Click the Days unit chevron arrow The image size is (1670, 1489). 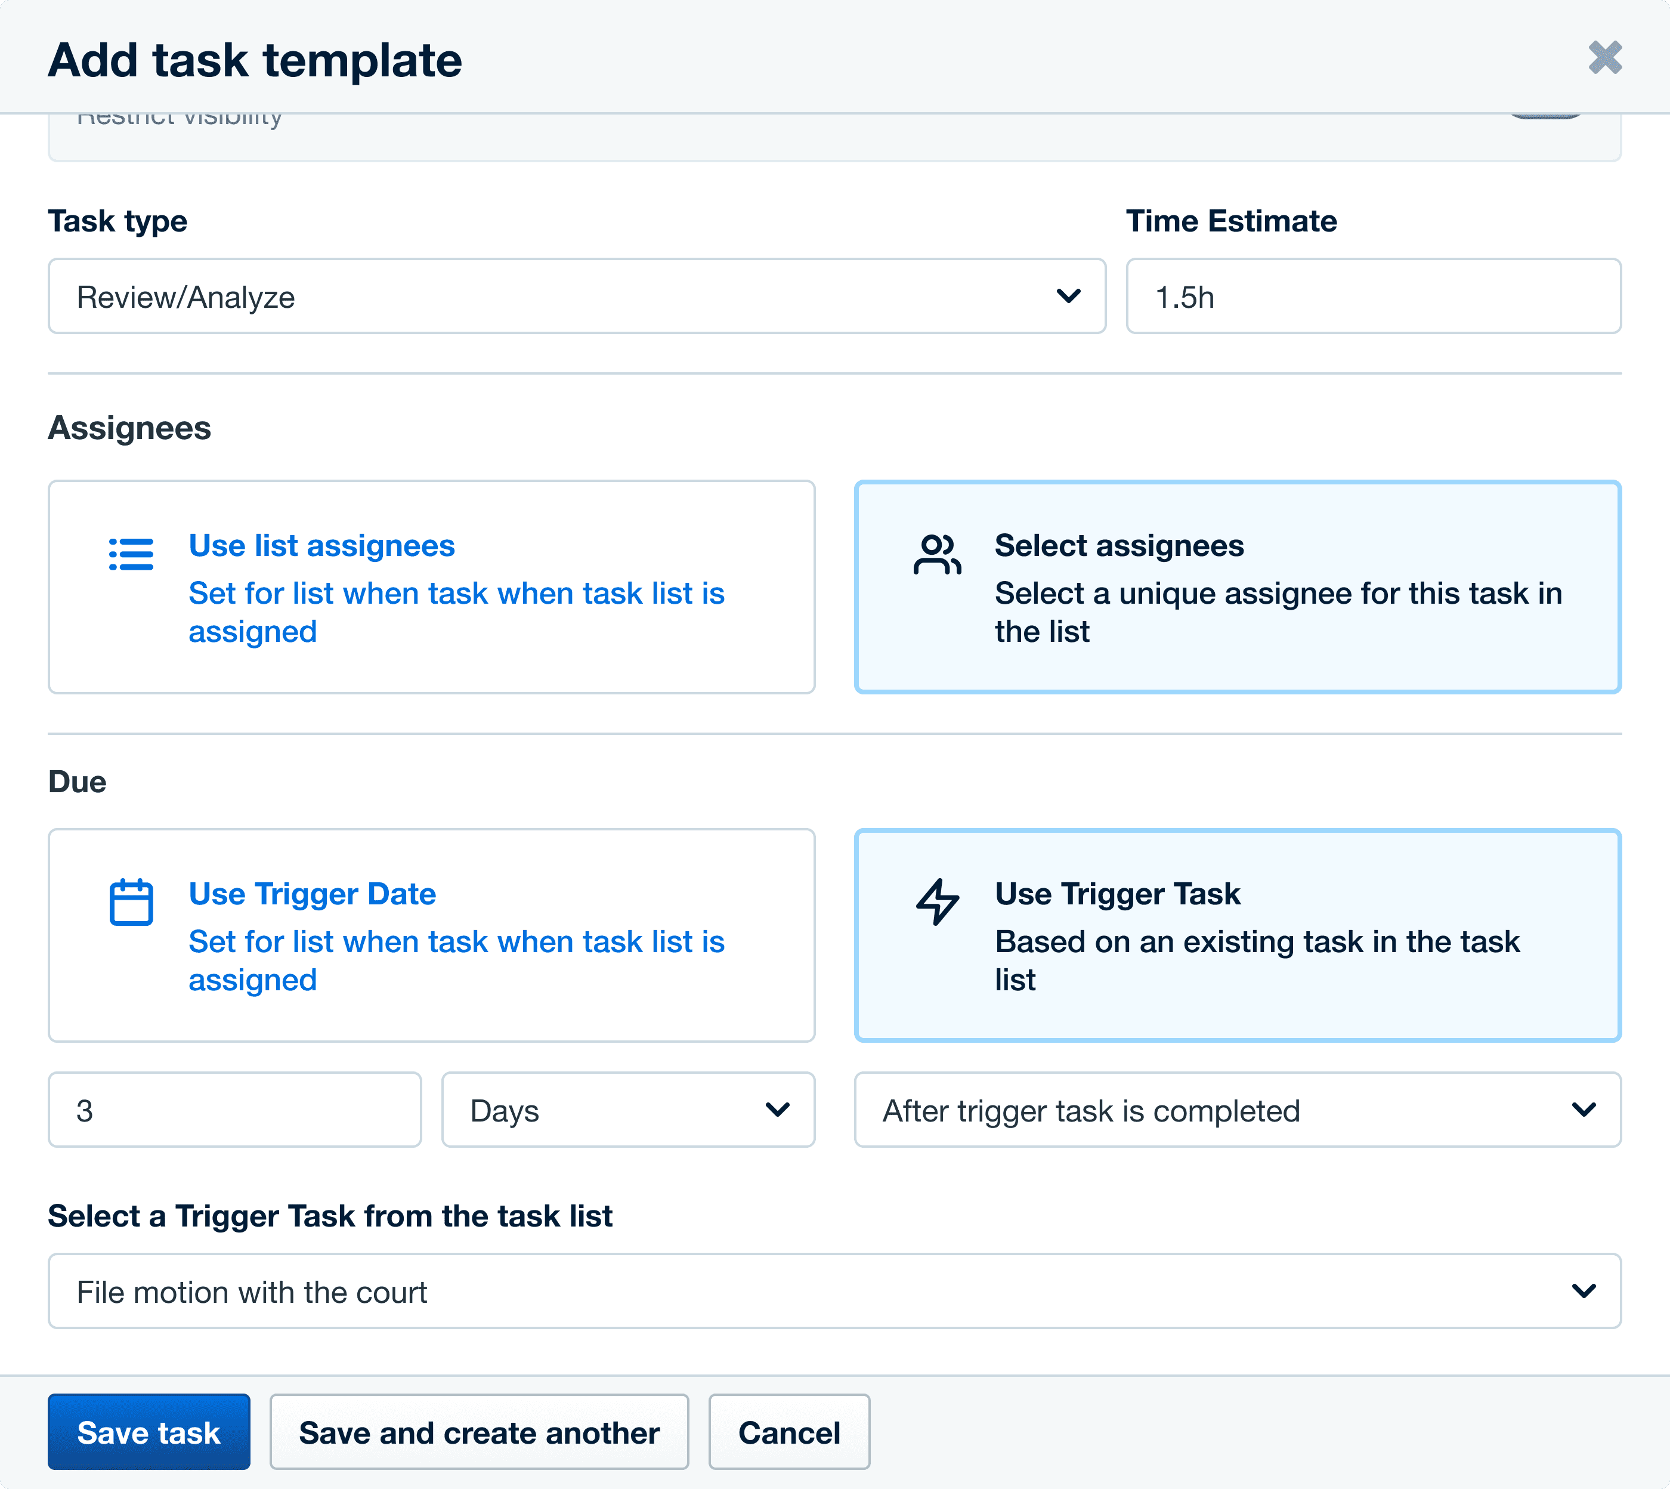[777, 1110]
